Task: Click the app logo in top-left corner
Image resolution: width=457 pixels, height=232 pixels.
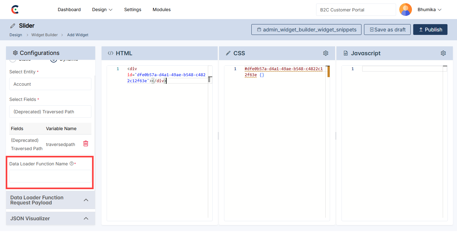Action: click(x=15, y=10)
